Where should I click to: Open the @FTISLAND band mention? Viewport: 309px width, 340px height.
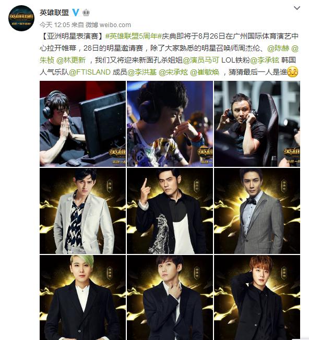[90, 72]
